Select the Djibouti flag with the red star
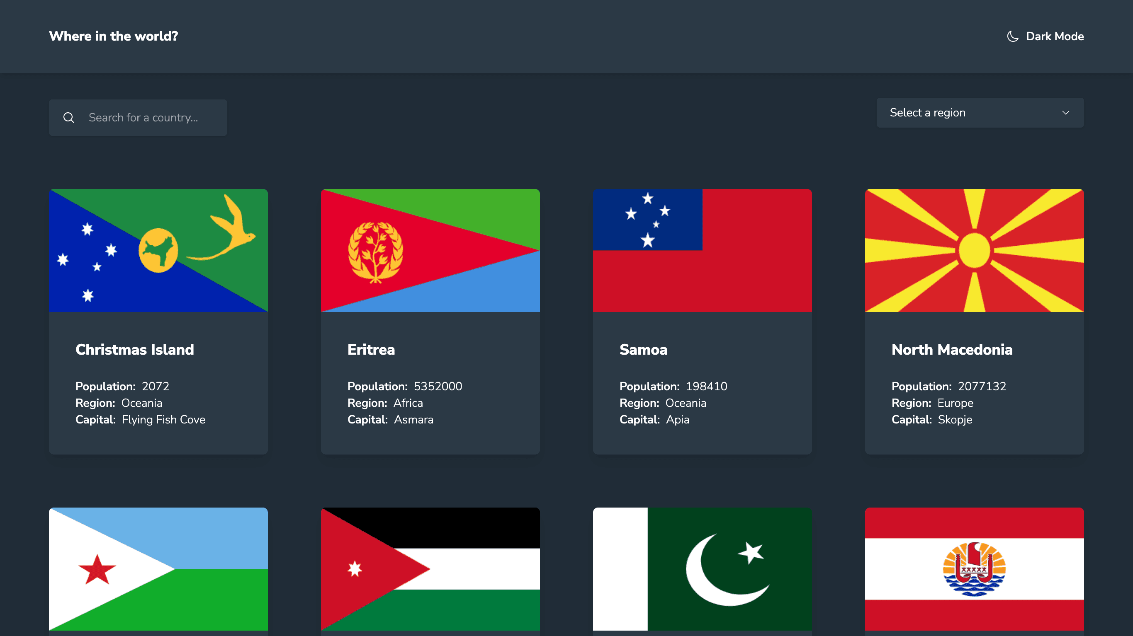1133x636 pixels. (x=158, y=569)
